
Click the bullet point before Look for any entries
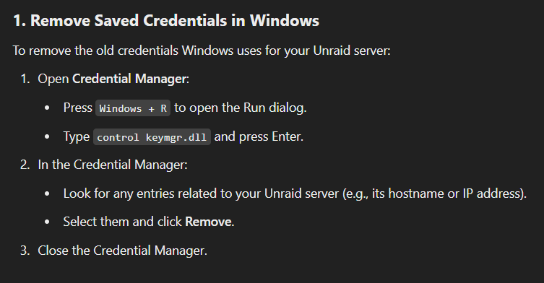(47, 194)
